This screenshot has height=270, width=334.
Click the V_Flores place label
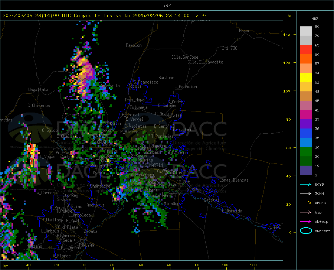[x=62, y=256]
